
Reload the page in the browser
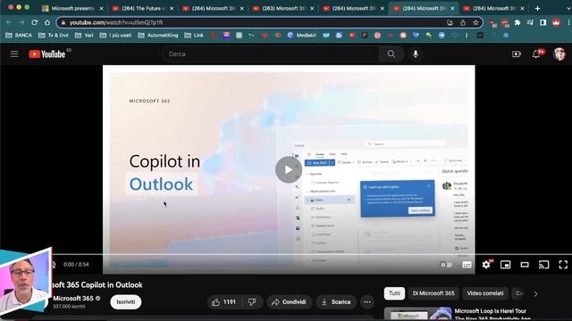click(x=34, y=22)
